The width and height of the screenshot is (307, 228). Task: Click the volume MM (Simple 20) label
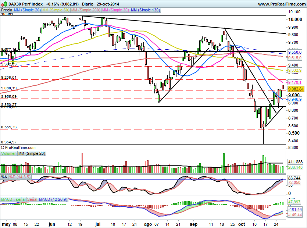tap(32, 154)
